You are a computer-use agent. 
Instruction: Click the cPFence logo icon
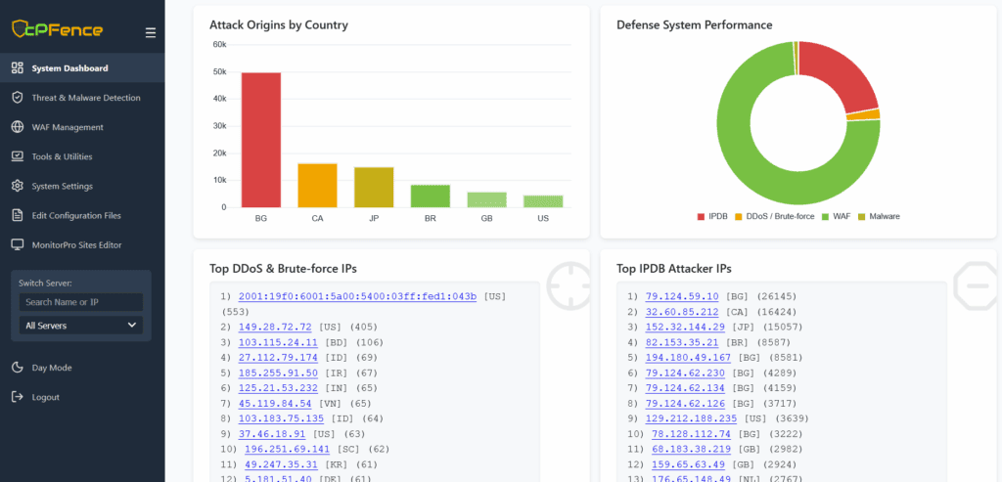coord(22,29)
